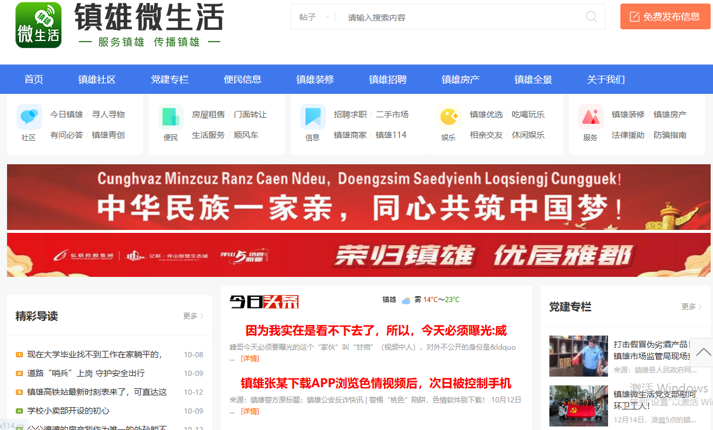Open the 镇雄114 link
Screen dimensions: 713x430
point(391,135)
